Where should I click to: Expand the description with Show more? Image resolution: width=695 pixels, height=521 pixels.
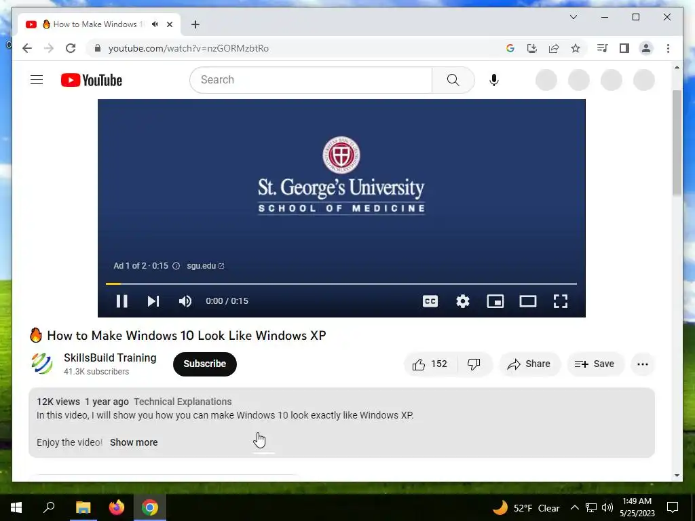pyautogui.click(x=134, y=442)
